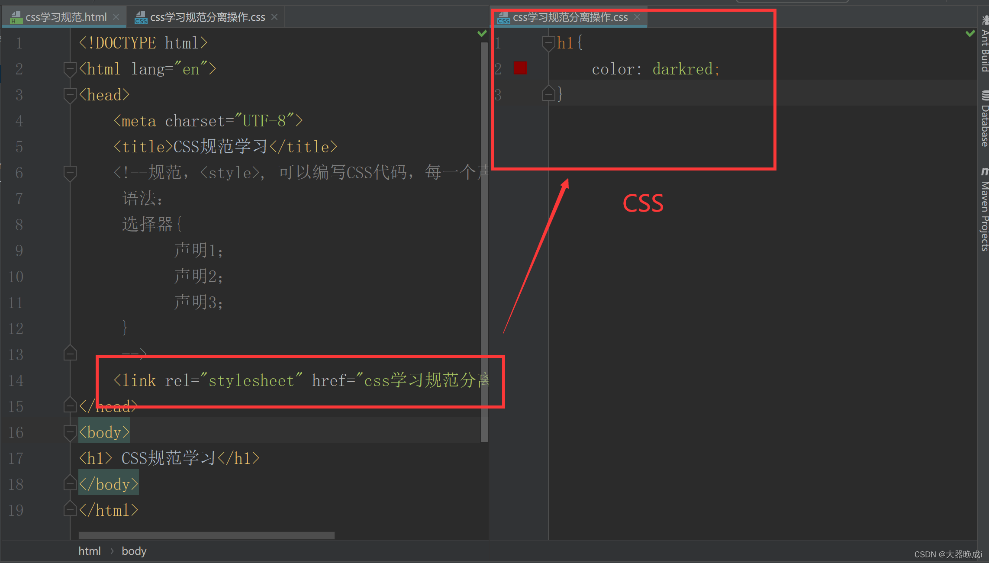Image resolution: width=989 pixels, height=563 pixels.
Task: Click the closing </body> tag
Action: pyautogui.click(x=109, y=485)
